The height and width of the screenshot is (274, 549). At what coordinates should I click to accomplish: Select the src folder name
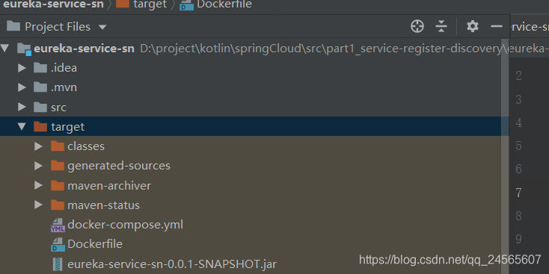coord(58,108)
